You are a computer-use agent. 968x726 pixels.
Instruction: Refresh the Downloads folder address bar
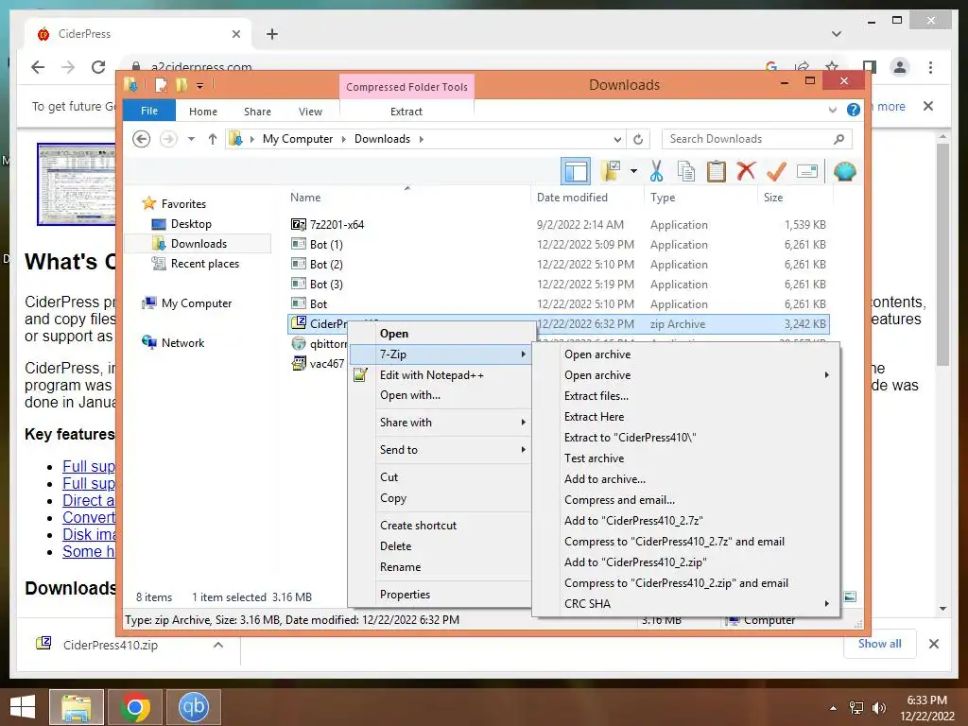[x=638, y=139]
